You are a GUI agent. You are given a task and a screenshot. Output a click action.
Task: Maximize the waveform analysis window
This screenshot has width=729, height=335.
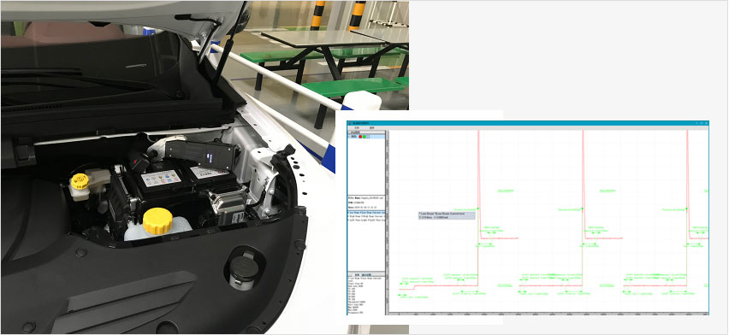(x=701, y=123)
